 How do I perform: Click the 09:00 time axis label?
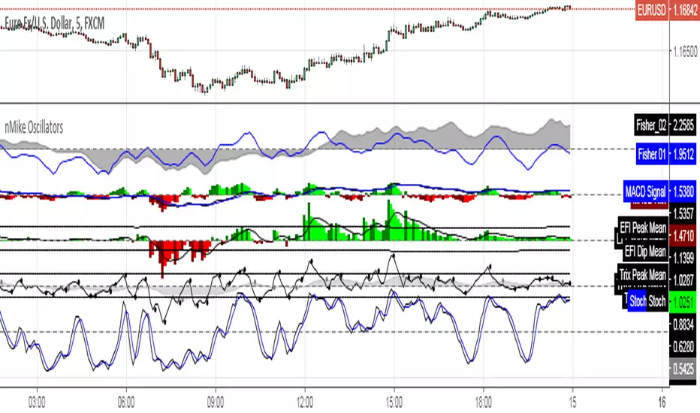(x=215, y=402)
